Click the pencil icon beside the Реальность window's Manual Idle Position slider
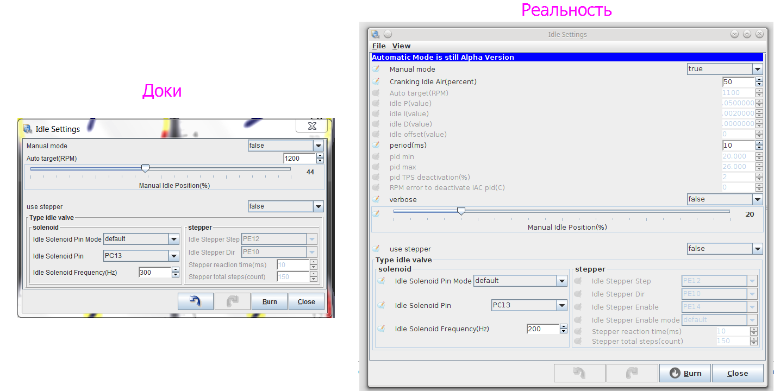Viewport: 774px width, 391px height. click(376, 213)
